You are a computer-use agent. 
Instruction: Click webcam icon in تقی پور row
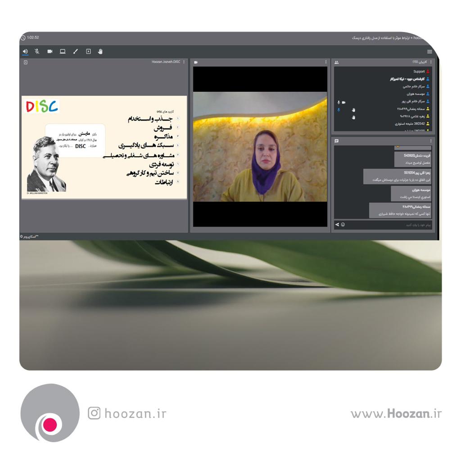pos(343,102)
